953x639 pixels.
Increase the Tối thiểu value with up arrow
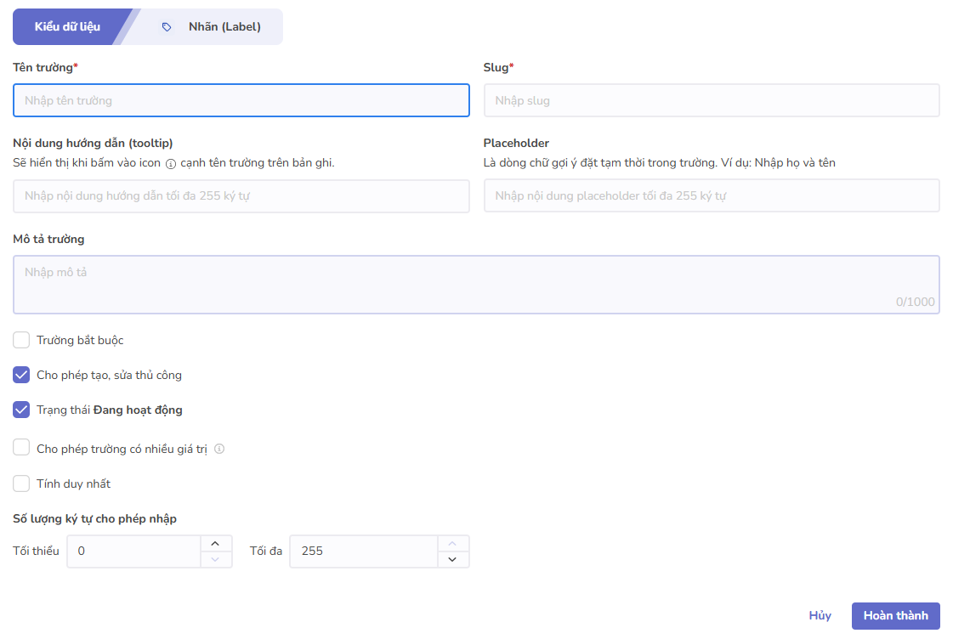215,543
